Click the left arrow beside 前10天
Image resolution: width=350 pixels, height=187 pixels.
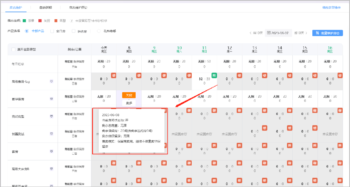pyautogui.click(x=250, y=33)
